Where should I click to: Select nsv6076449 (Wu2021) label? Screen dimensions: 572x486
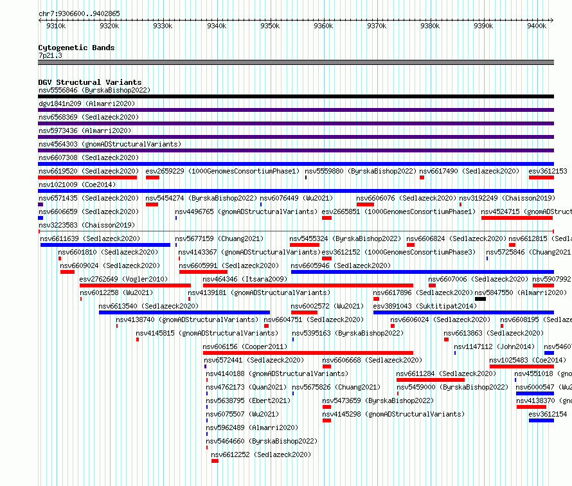(296, 198)
